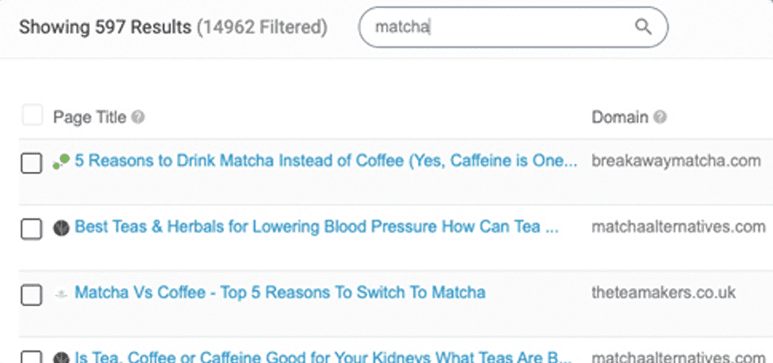
Task: Open Best Teas & Herbals for Lowering Blood Pressure
Action: [316, 227]
